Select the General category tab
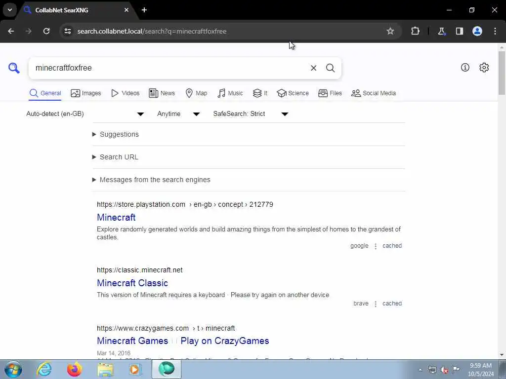Image resolution: width=506 pixels, height=379 pixels. click(45, 93)
